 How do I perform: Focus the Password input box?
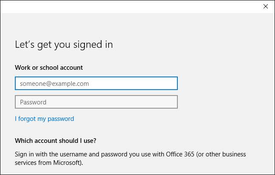tap(96, 102)
